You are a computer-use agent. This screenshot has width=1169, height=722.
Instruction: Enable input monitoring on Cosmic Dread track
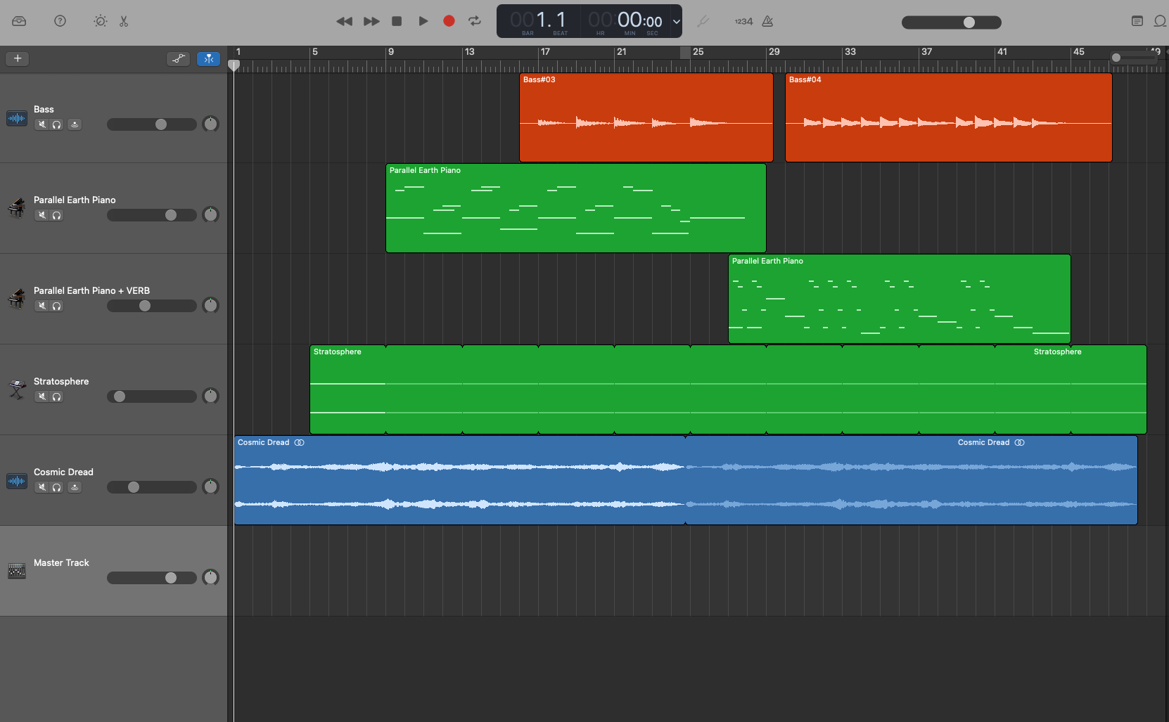click(75, 487)
